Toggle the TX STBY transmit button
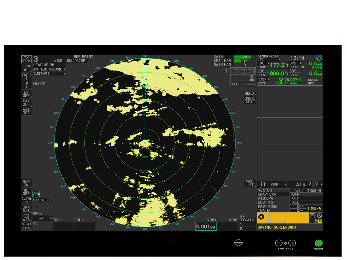Viewport: 347px width, 260px height. 26,59
